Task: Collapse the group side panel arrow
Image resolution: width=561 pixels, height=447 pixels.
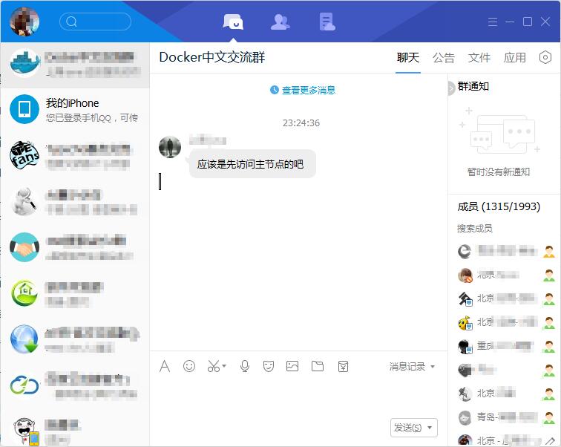Action: click(451, 88)
